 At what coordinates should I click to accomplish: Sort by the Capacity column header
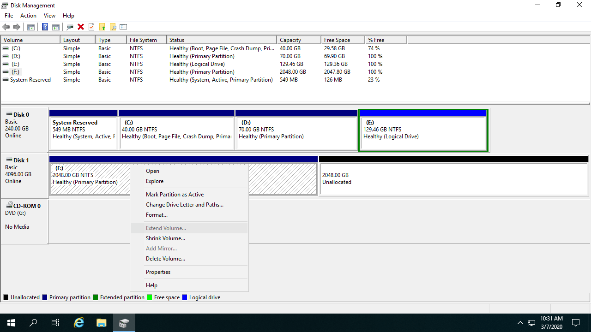(298, 40)
